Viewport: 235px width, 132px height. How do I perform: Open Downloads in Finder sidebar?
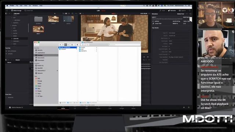[x=41, y=60]
